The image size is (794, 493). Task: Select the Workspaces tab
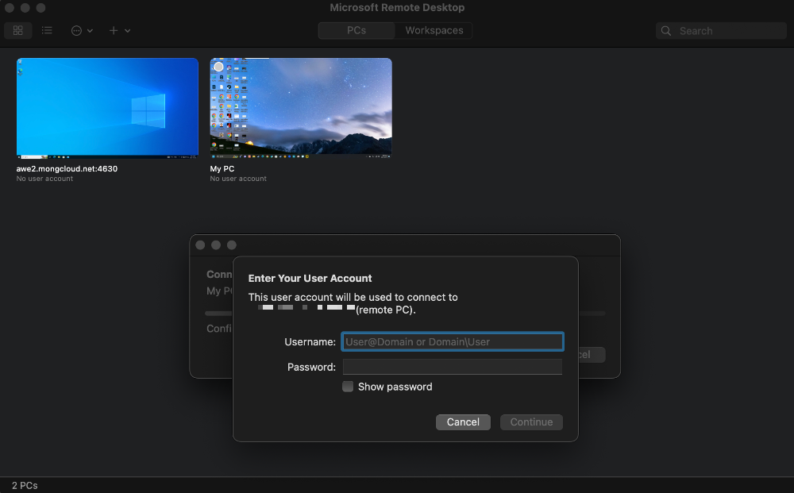pyautogui.click(x=434, y=30)
